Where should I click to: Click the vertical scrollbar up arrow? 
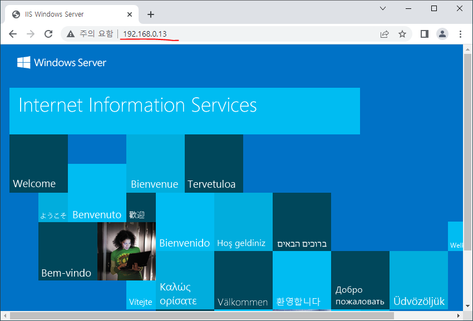467,49
